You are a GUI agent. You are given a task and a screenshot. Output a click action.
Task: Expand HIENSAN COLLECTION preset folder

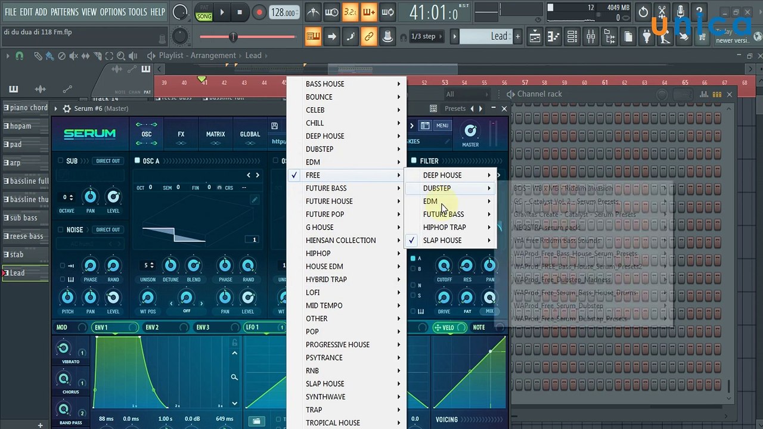point(347,241)
